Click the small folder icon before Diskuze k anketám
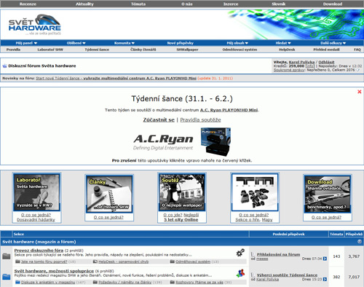Image resolution: width=364 pixels, height=287 pixels. 17,282
